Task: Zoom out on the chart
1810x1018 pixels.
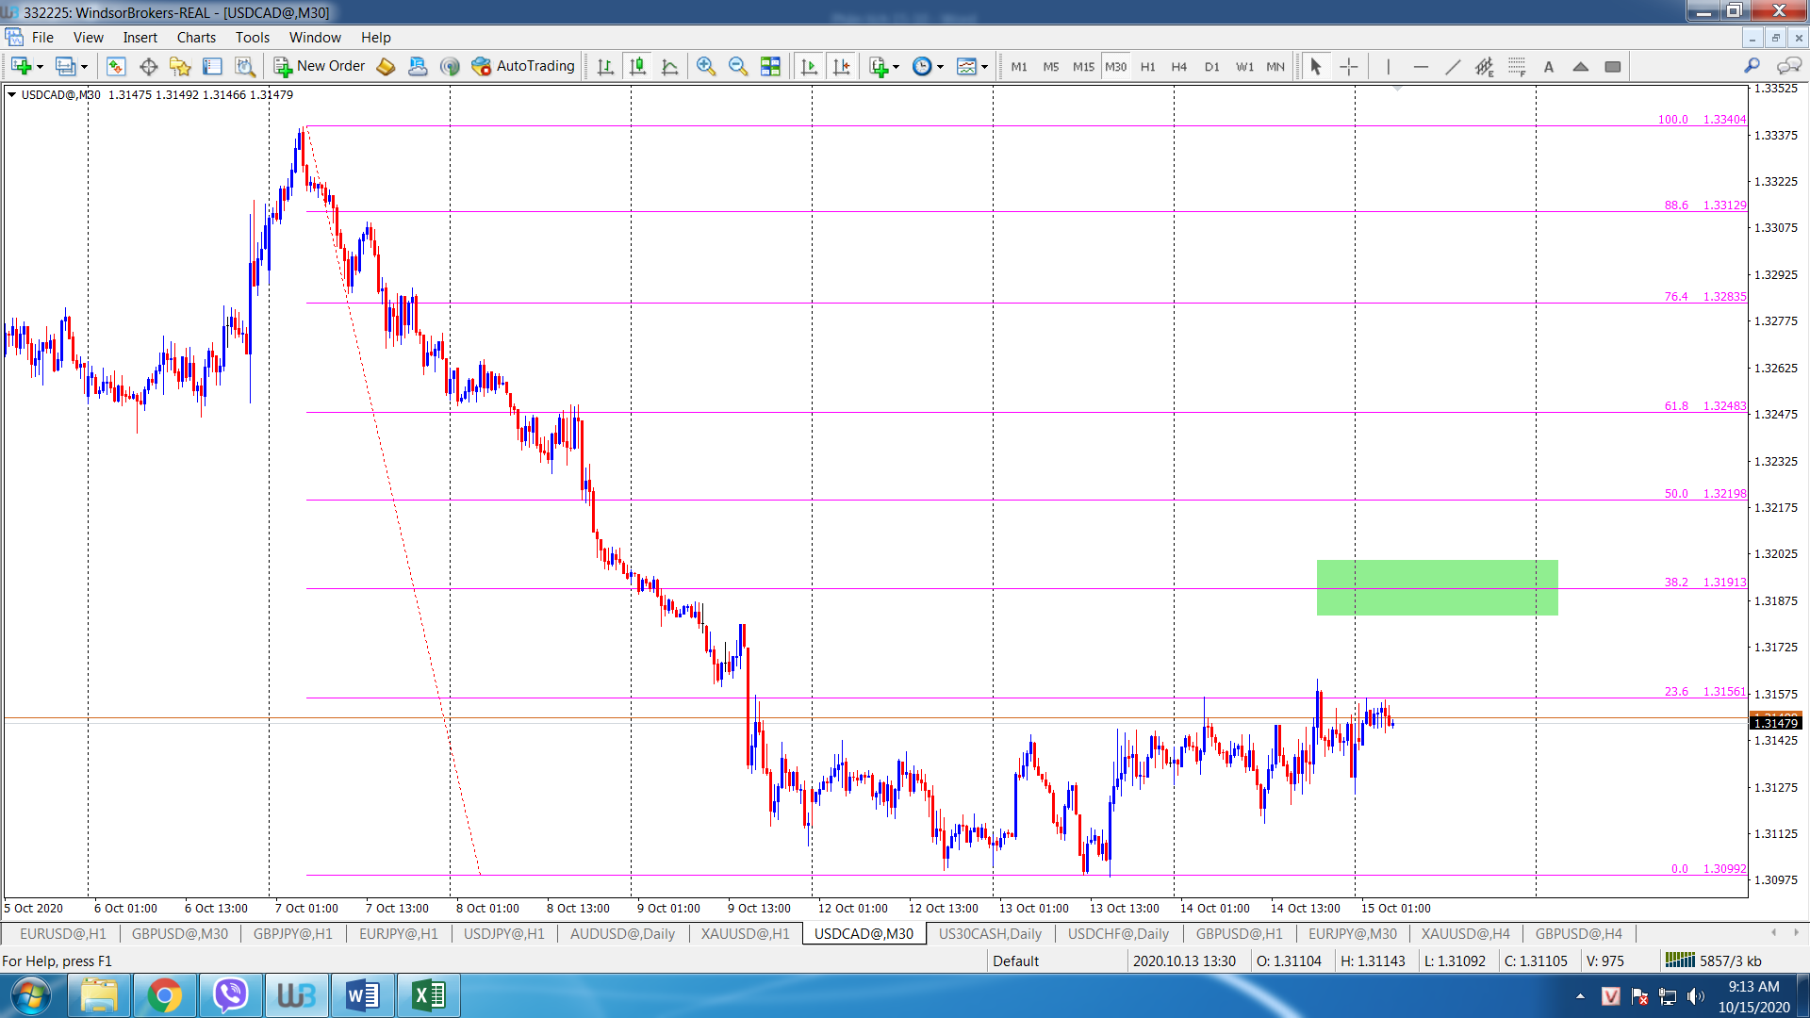Action: click(x=738, y=66)
